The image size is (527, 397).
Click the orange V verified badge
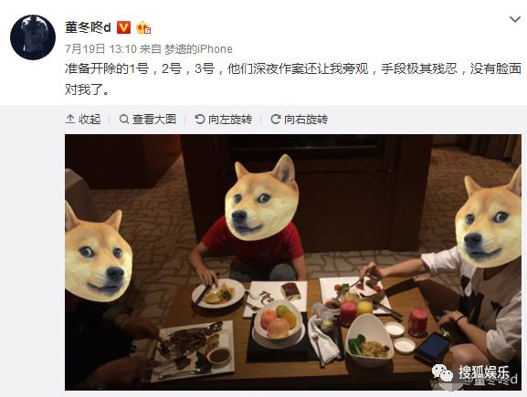tap(123, 27)
